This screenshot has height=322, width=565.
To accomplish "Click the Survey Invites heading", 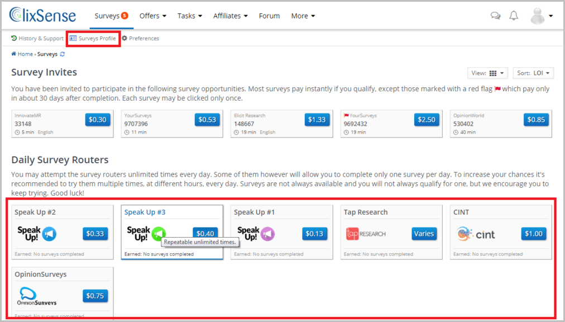I will (x=44, y=72).
